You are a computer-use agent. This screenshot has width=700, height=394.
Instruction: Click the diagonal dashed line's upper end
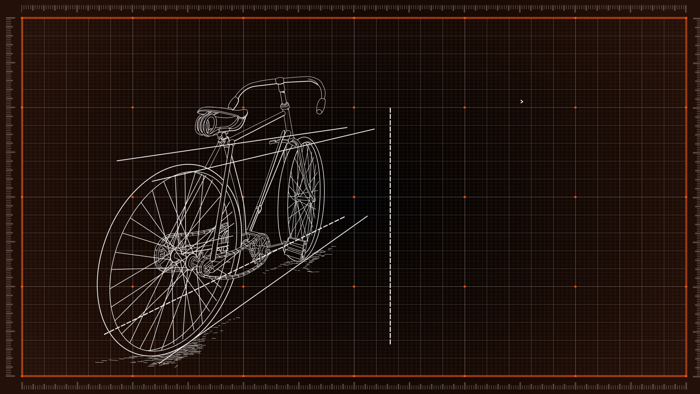[x=343, y=218]
